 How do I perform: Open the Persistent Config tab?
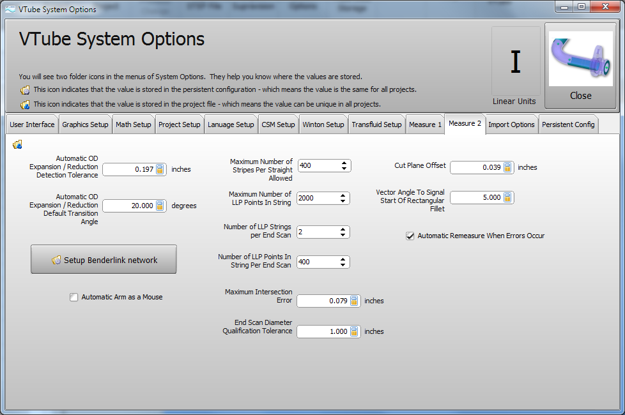[568, 124]
